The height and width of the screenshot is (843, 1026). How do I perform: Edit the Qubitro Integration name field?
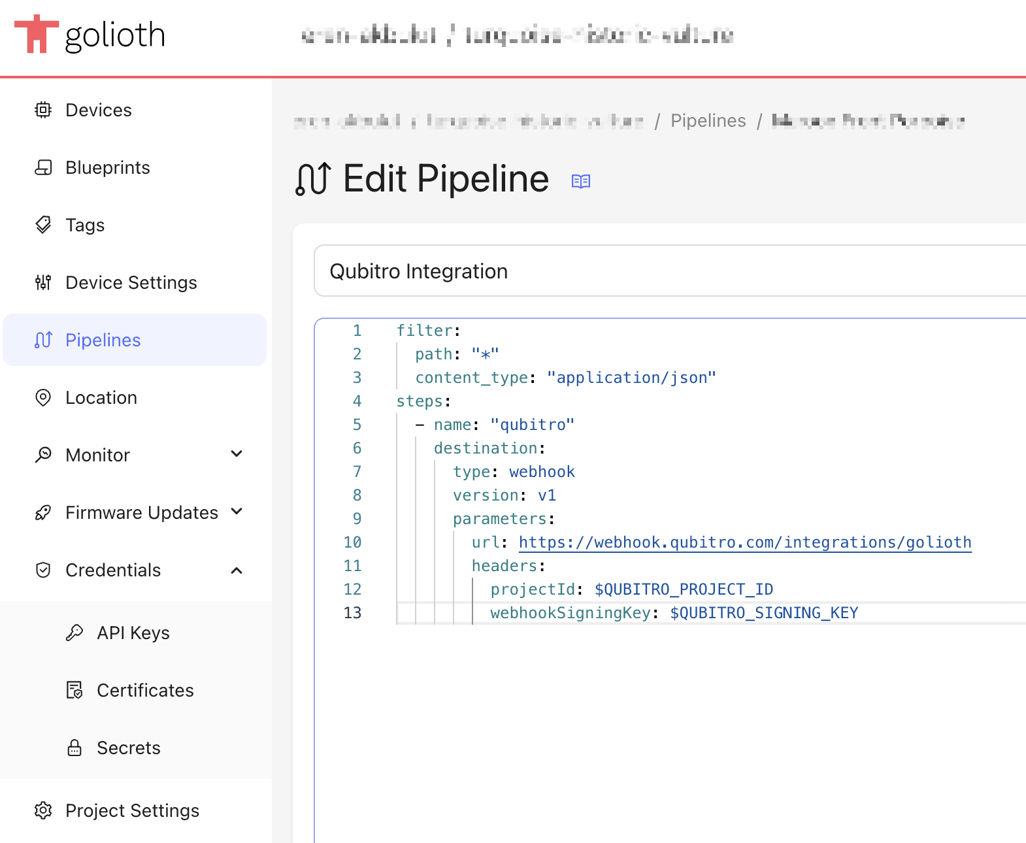[x=670, y=271]
